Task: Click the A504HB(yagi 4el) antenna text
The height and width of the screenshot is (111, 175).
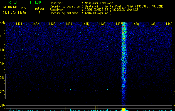Action: [98, 13]
